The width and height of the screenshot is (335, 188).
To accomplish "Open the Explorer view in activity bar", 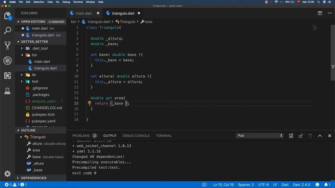I will 7,16.
